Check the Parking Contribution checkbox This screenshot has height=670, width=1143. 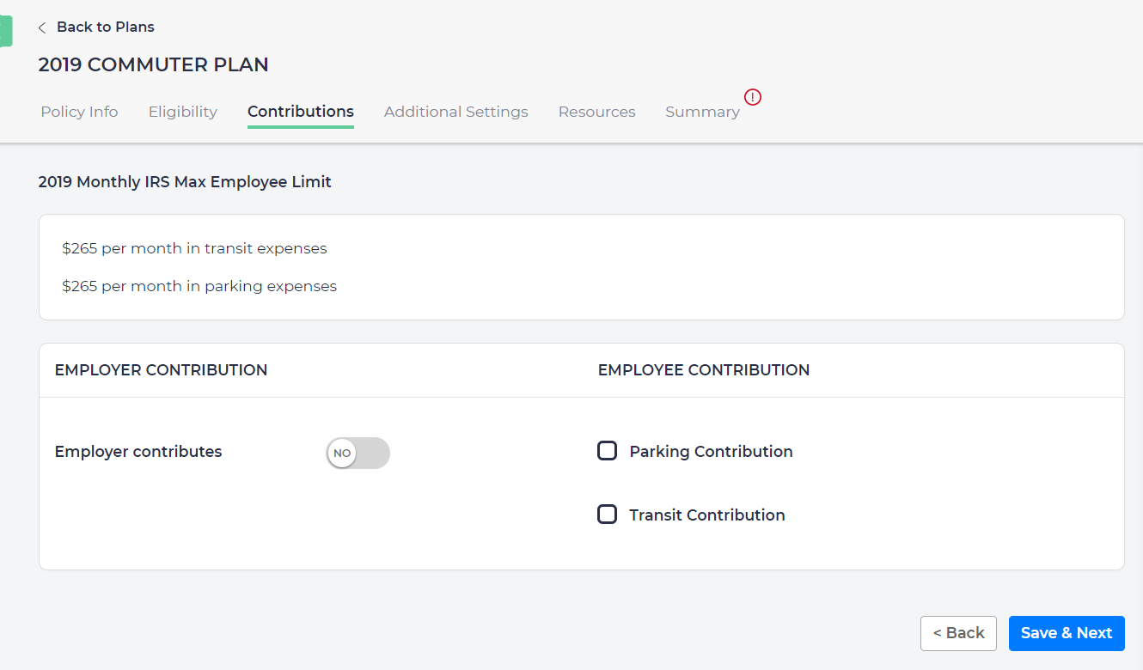click(608, 449)
